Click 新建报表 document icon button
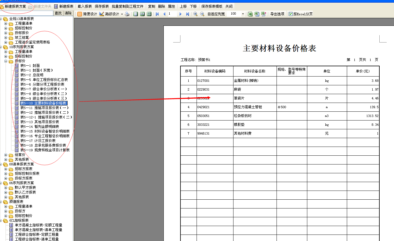394x241 pixels. pos(64,6)
